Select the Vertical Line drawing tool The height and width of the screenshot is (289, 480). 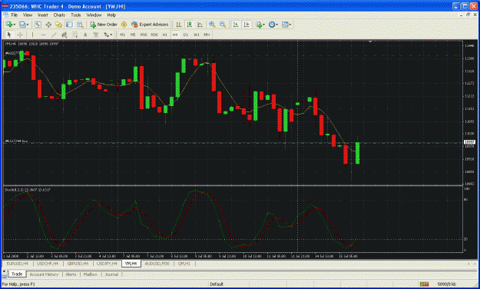(32, 35)
